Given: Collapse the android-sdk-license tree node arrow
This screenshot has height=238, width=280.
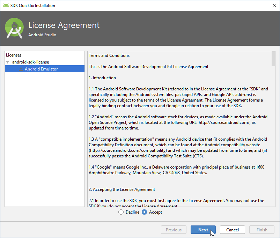Looking at the screenshot, I should tap(8, 62).
